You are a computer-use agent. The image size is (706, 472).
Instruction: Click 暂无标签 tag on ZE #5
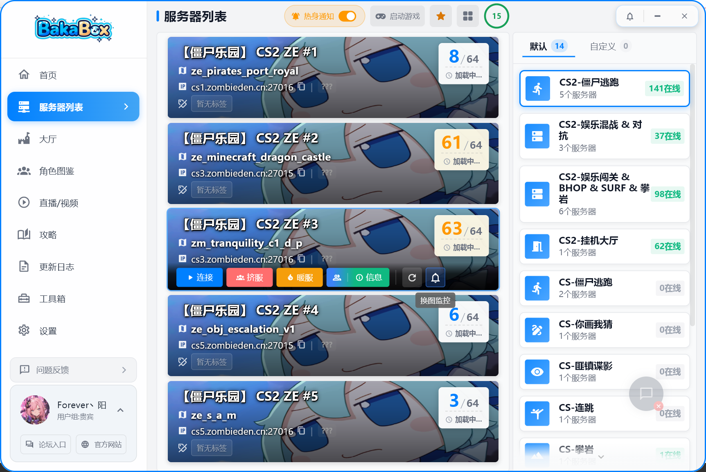coord(212,448)
